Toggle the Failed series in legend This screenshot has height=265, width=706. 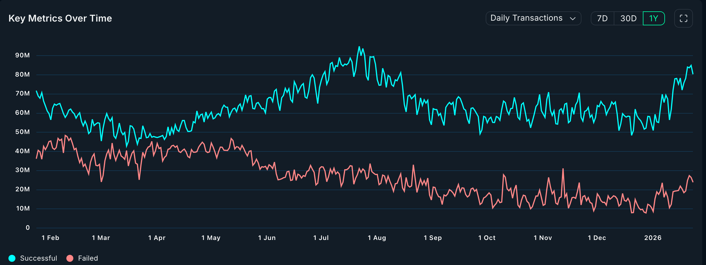tap(82, 258)
